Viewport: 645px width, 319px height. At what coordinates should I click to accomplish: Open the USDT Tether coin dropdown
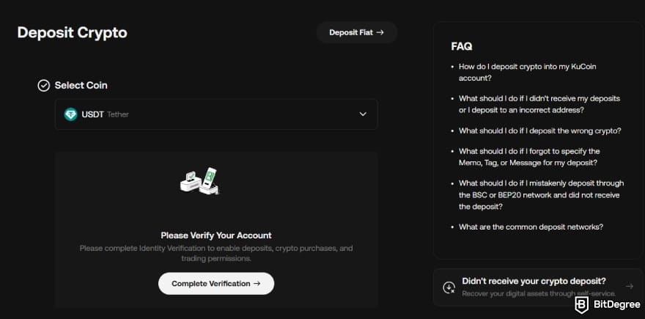216,114
